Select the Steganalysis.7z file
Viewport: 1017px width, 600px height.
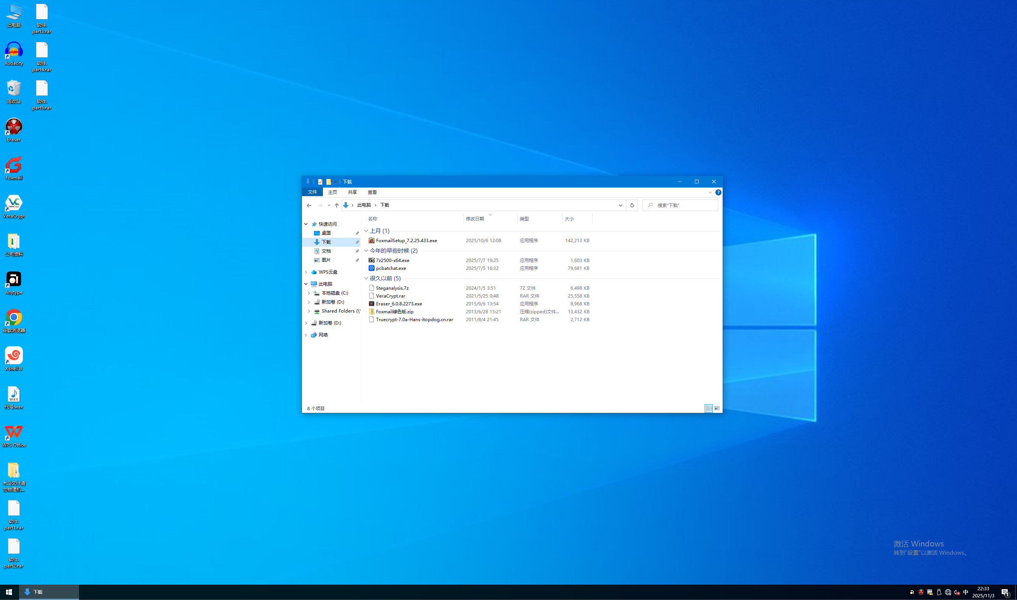pos(392,288)
